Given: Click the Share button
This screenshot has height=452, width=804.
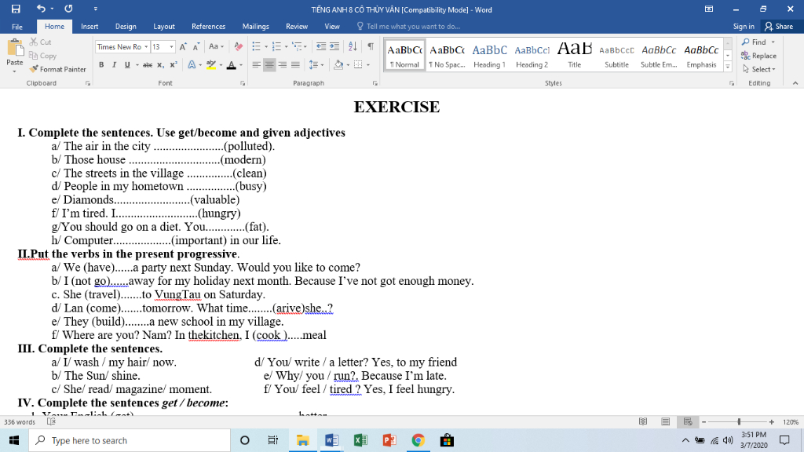Looking at the screenshot, I should tap(779, 27).
